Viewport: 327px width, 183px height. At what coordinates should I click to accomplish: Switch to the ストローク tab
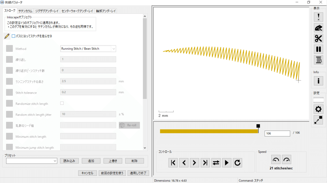click(x=10, y=11)
